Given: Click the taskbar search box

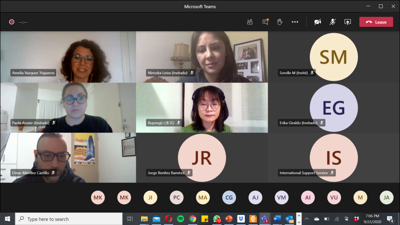Looking at the screenshot, I should pos(70,219).
